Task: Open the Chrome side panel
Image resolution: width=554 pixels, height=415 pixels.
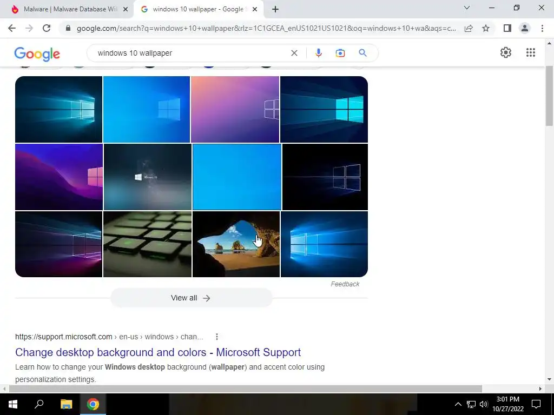Action: click(507, 28)
